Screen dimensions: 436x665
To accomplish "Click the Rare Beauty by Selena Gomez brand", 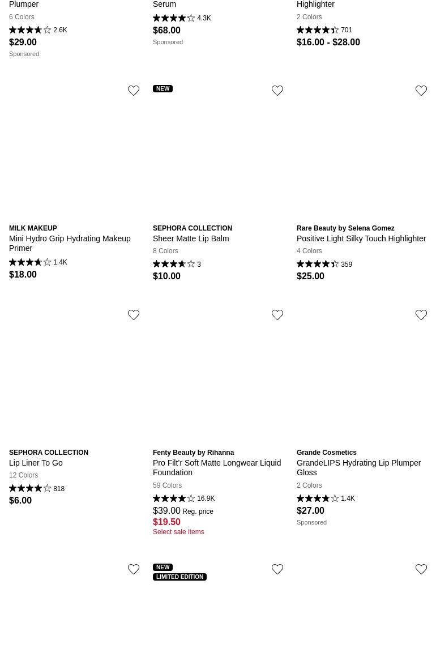I will [x=345, y=228].
